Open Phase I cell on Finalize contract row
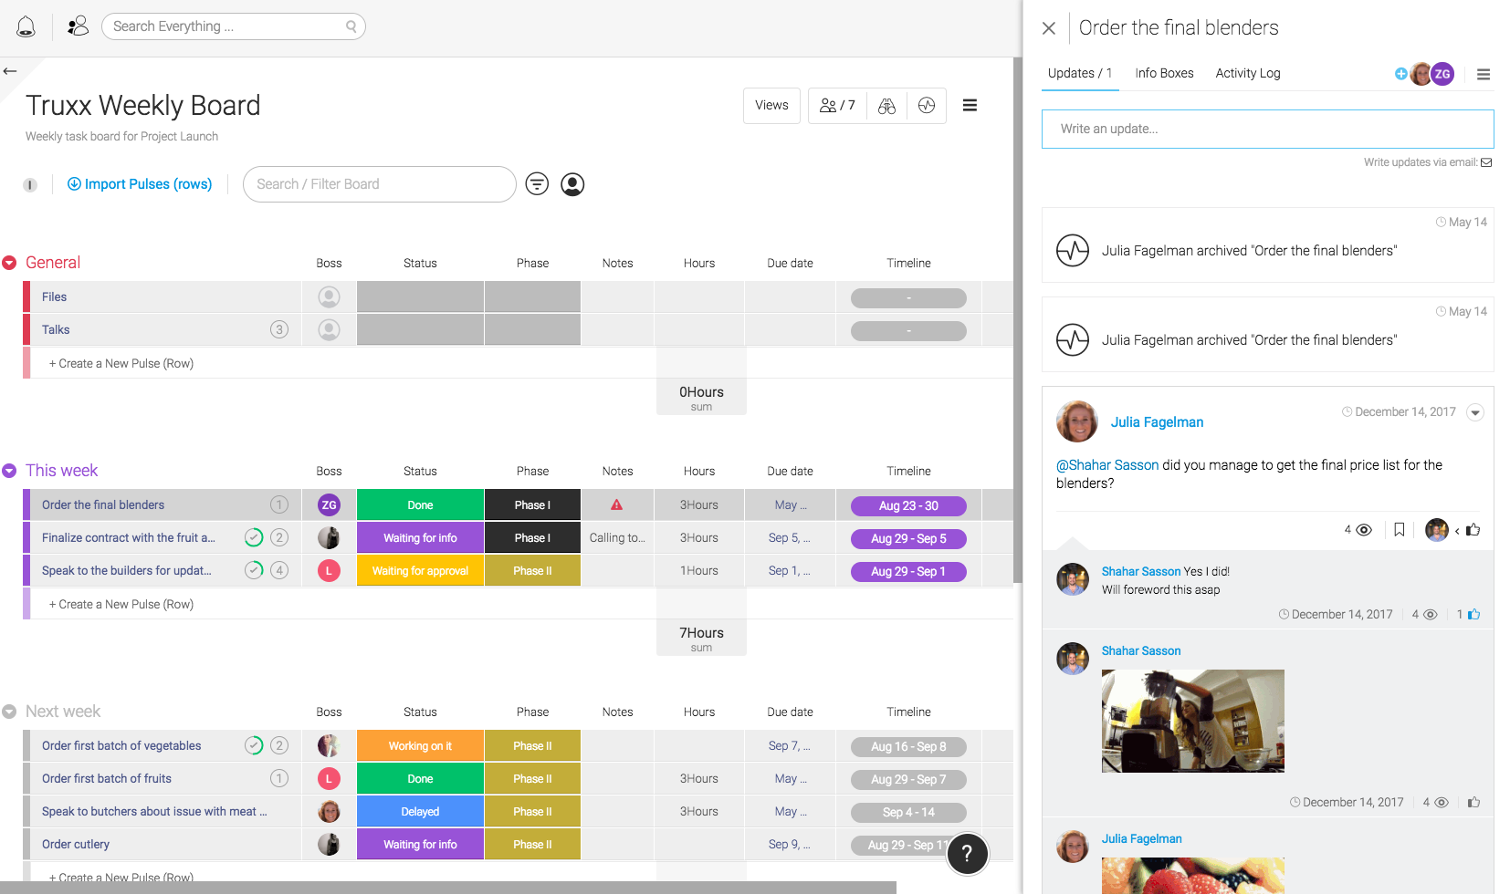The height and width of the screenshot is (894, 1510). point(532,538)
